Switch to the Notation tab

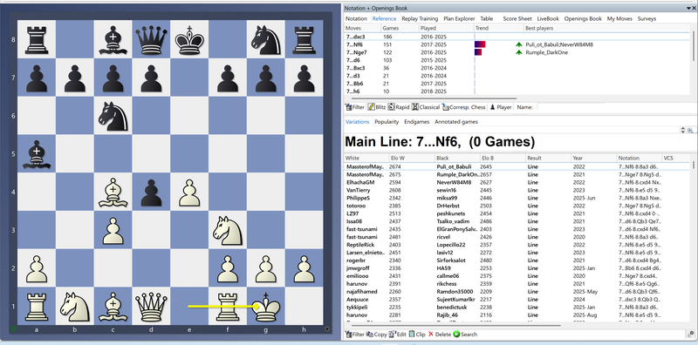[357, 18]
